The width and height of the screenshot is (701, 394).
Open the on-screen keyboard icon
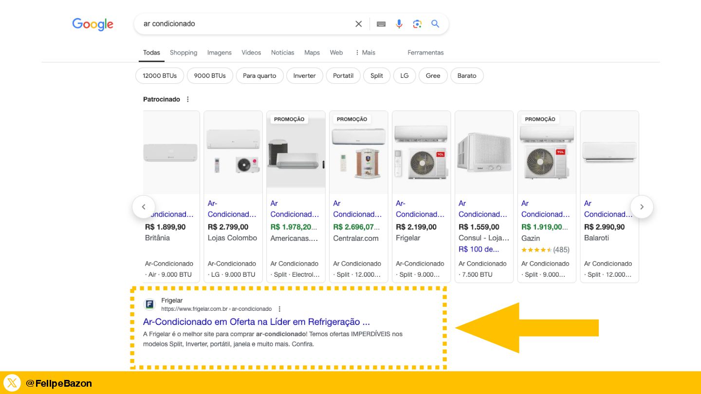381,24
